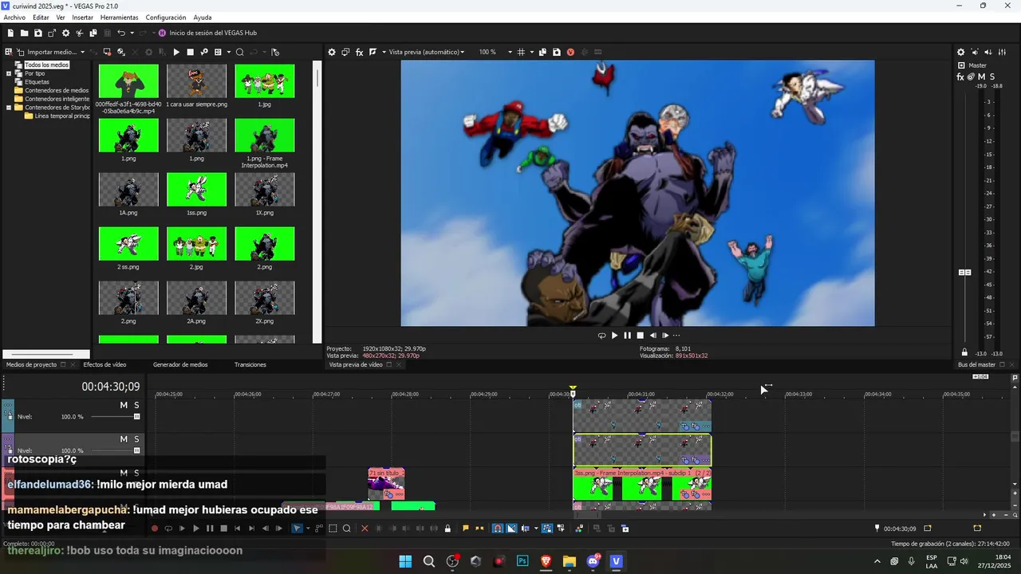Select '1 cara usar siempre.png' thumbnail
The width and height of the screenshot is (1021, 574).
(x=196, y=81)
